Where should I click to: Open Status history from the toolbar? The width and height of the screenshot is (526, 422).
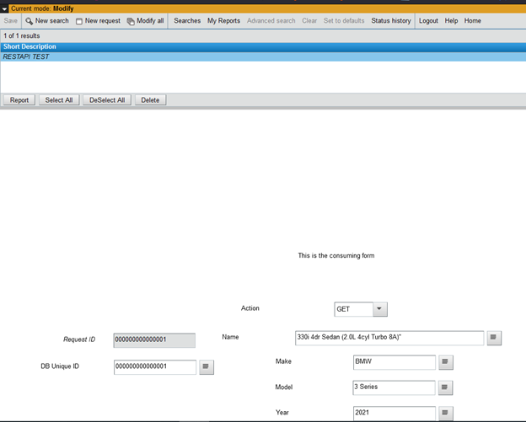click(391, 21)
